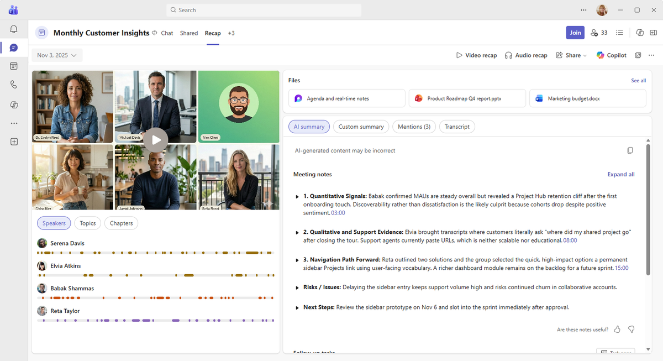Play the Video recap

pos(476,55)
